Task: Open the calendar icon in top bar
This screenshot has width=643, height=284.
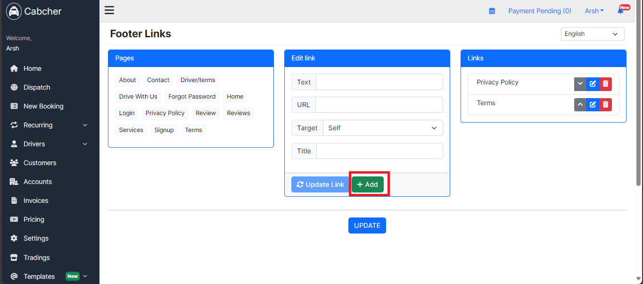Action: point(492,11)
